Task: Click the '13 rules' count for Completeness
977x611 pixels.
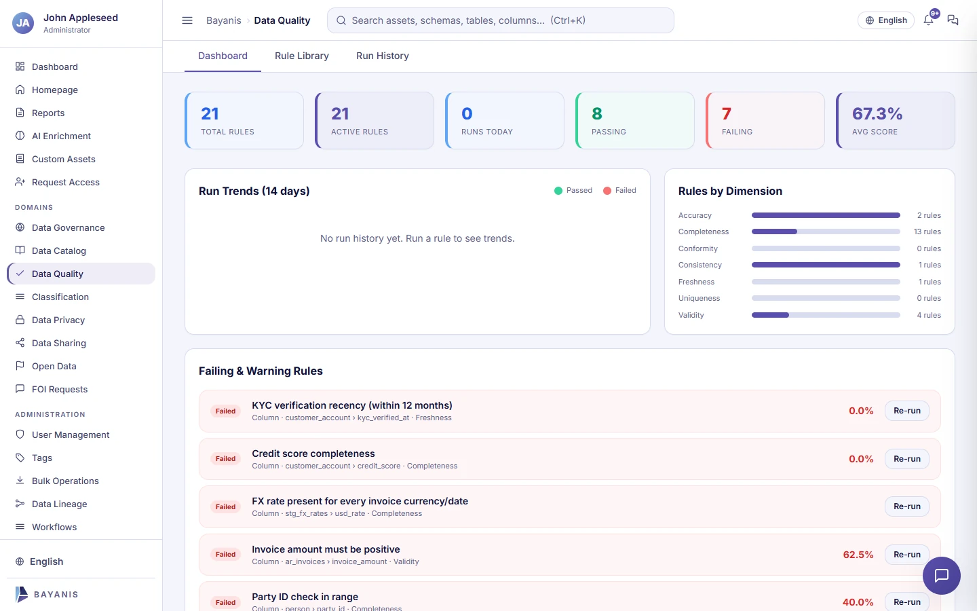Action: [x=927, y=232]
